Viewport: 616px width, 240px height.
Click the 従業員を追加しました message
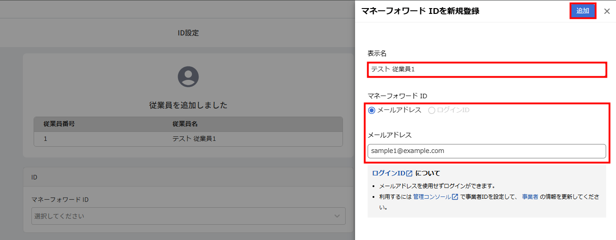tap(188, 105)
